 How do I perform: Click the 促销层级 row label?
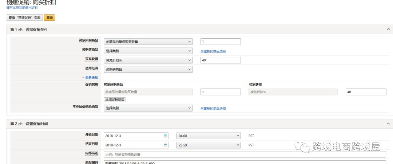tap(91, 85)
